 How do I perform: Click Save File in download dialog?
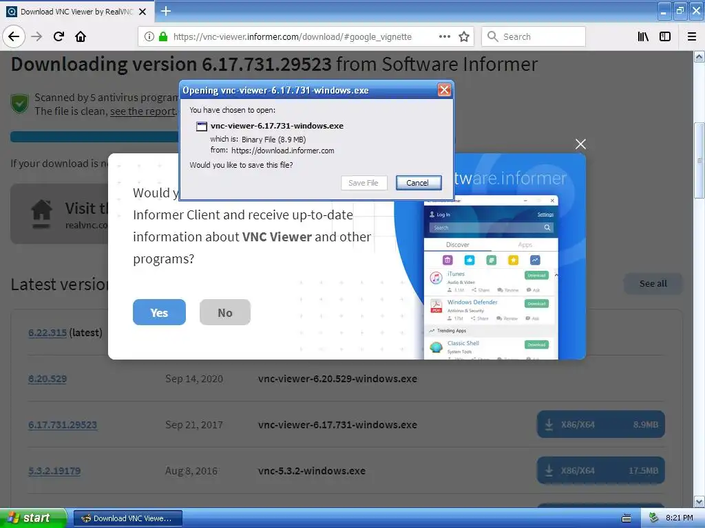pos(364,183)
